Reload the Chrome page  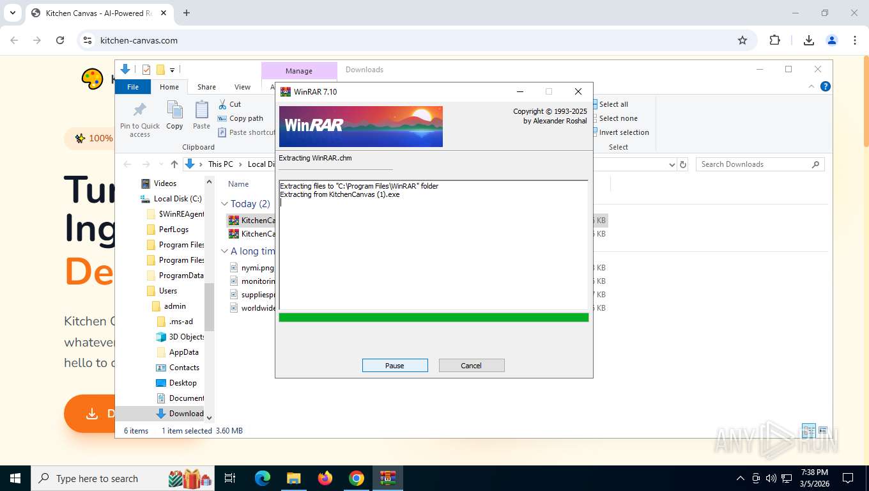[x=60, y=40]
